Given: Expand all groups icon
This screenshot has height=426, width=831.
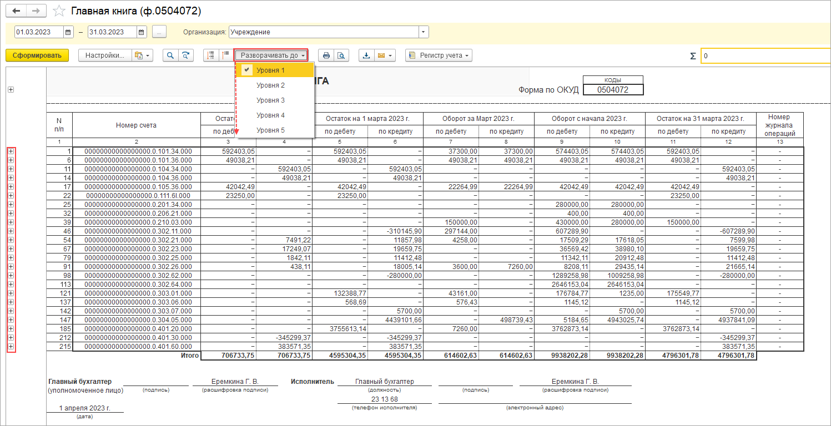Looking at the screenshot, I should click(225, 55).
